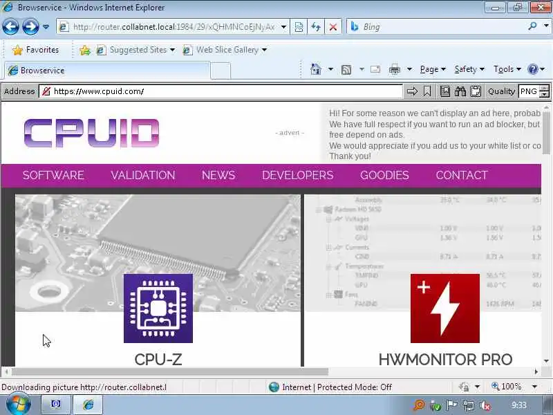Screen dimensions: 553x415
Task: Open the GOODIES nav item
Action: pos(384,175)
